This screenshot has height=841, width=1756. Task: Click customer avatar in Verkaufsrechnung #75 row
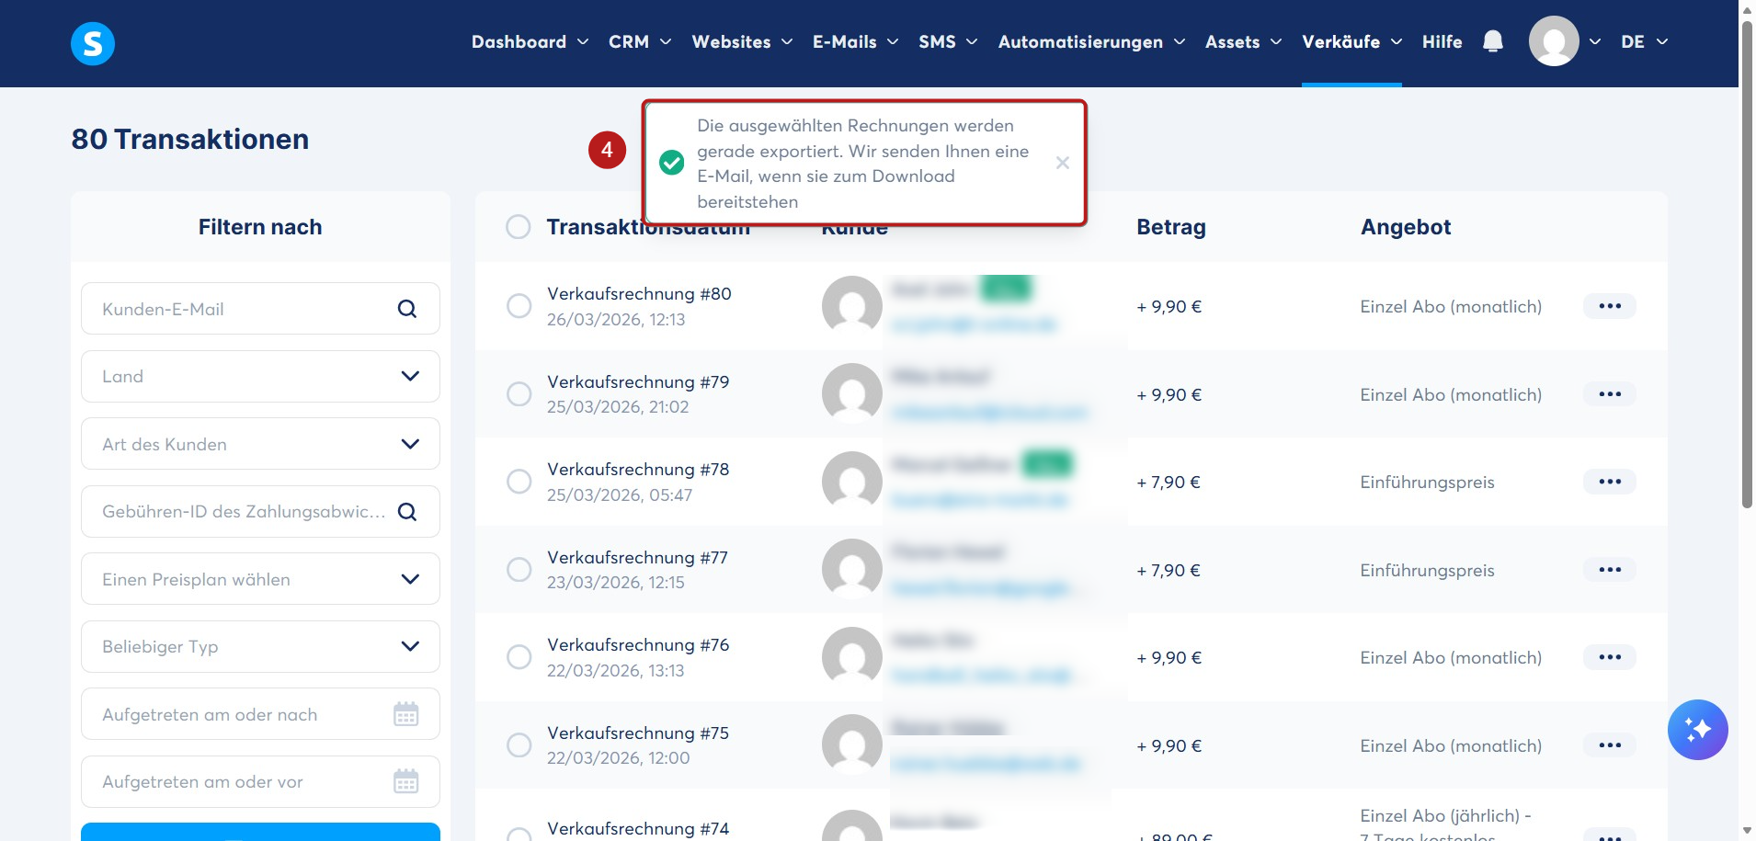coord(852,744)
